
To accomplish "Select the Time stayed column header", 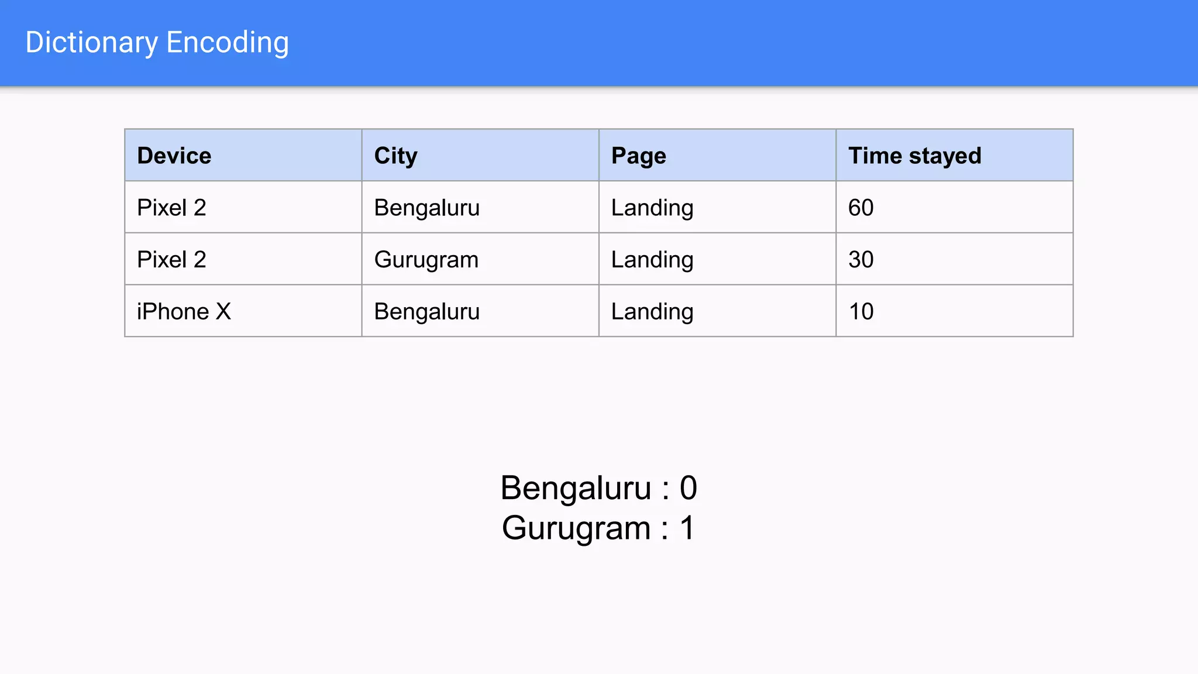I will click(x=914, y=156).
